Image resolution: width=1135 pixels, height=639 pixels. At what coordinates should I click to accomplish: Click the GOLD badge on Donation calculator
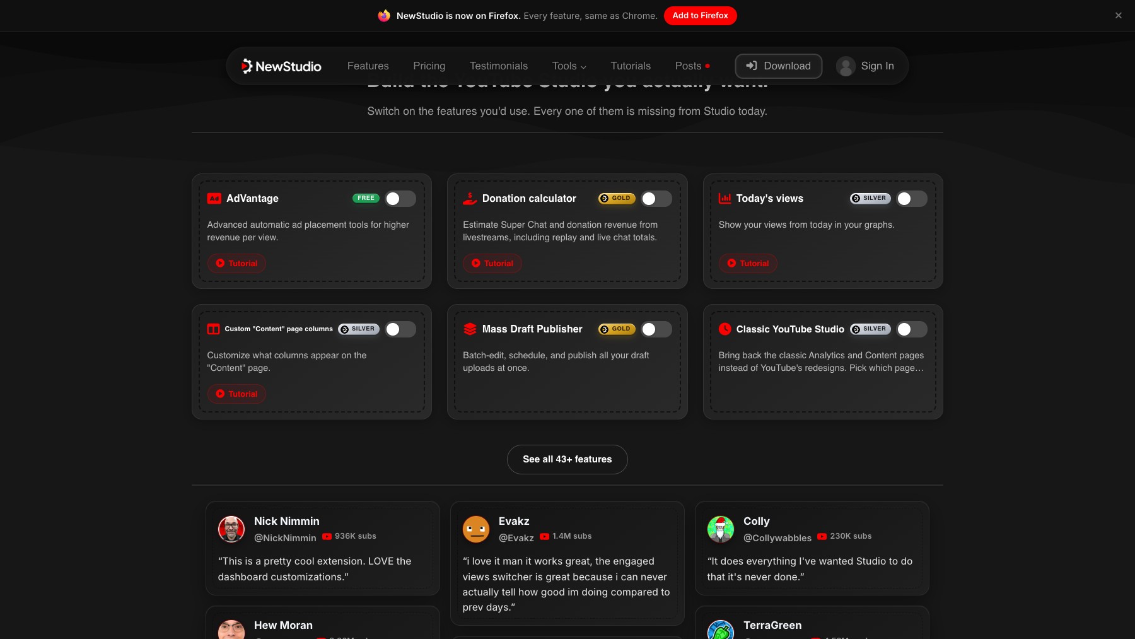point(617,198)
